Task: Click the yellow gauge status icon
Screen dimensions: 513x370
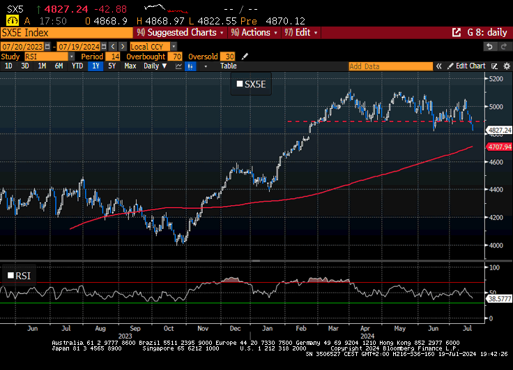Action: point(13,21)
